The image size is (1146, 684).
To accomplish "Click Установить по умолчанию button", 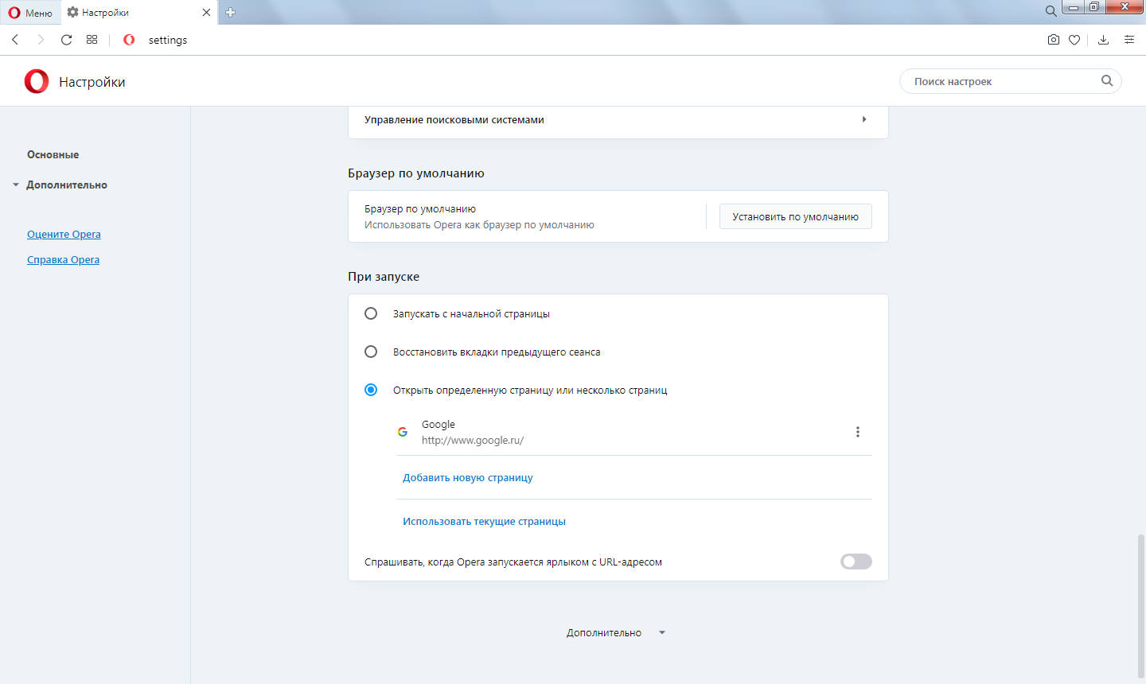I will tap(796, 216).
